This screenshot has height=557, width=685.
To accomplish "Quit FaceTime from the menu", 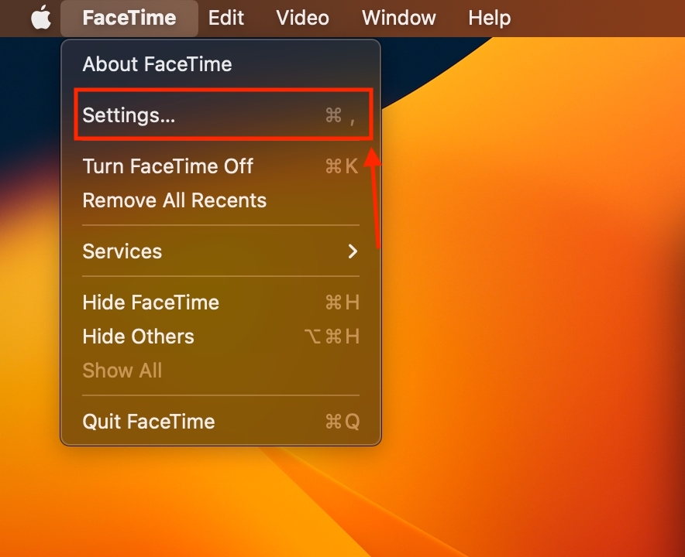I will pyautogui.click(x=148, y=422).
